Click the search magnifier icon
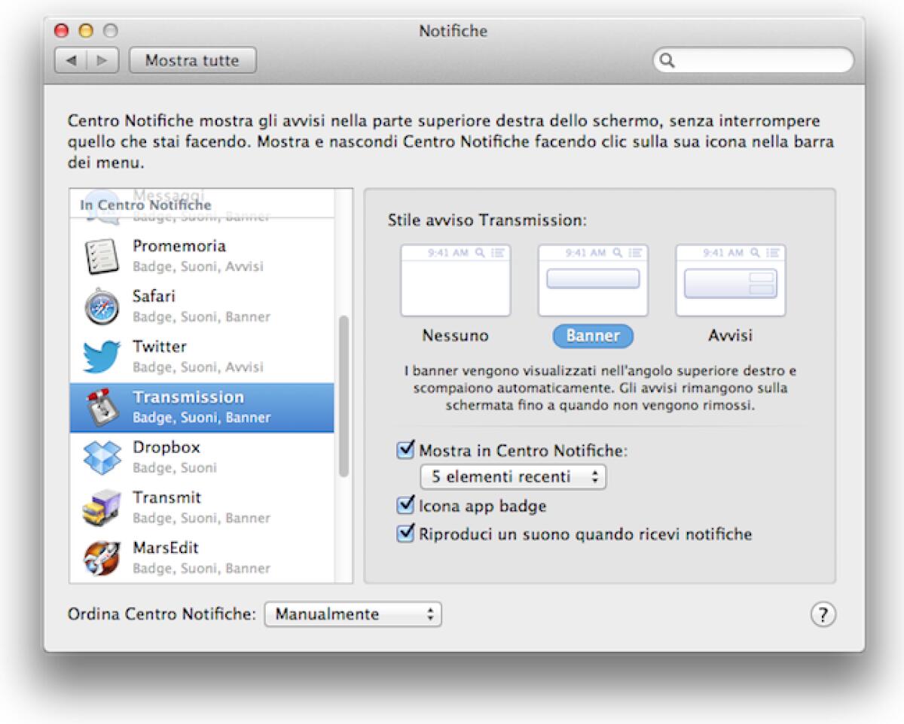This screenshot has width=904, height=724. coord(667,60)
